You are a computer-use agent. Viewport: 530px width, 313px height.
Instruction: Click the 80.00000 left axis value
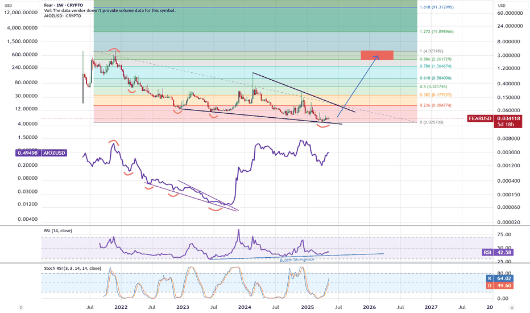pos(26,83)
